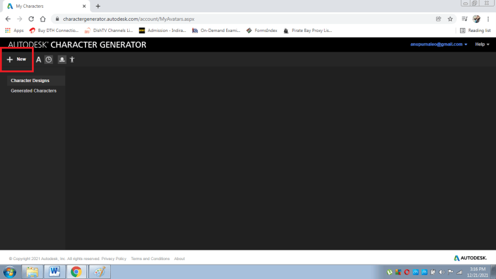Open Paint from the taskbar
Screen dimensions: 496x279
(99, 272)
